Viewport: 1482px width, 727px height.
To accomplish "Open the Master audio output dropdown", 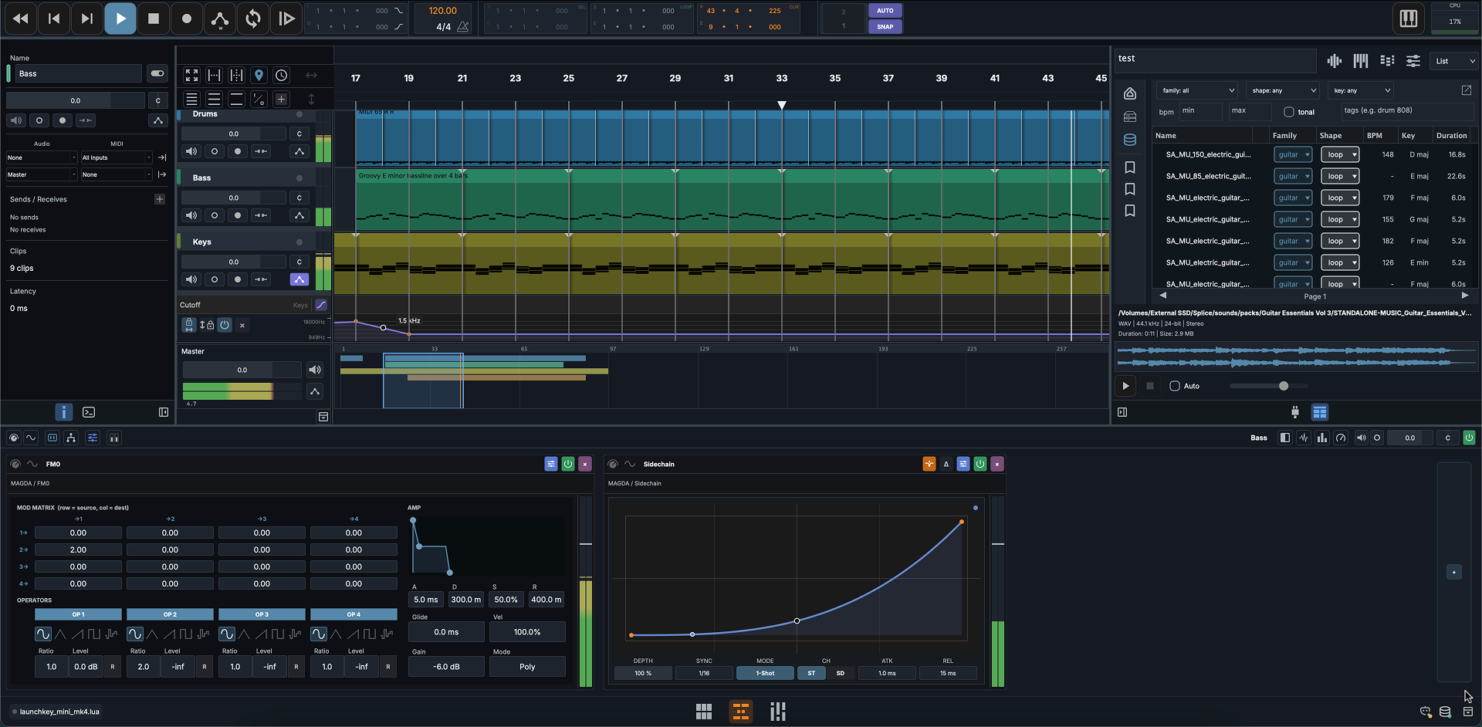I will pos(42,174).
